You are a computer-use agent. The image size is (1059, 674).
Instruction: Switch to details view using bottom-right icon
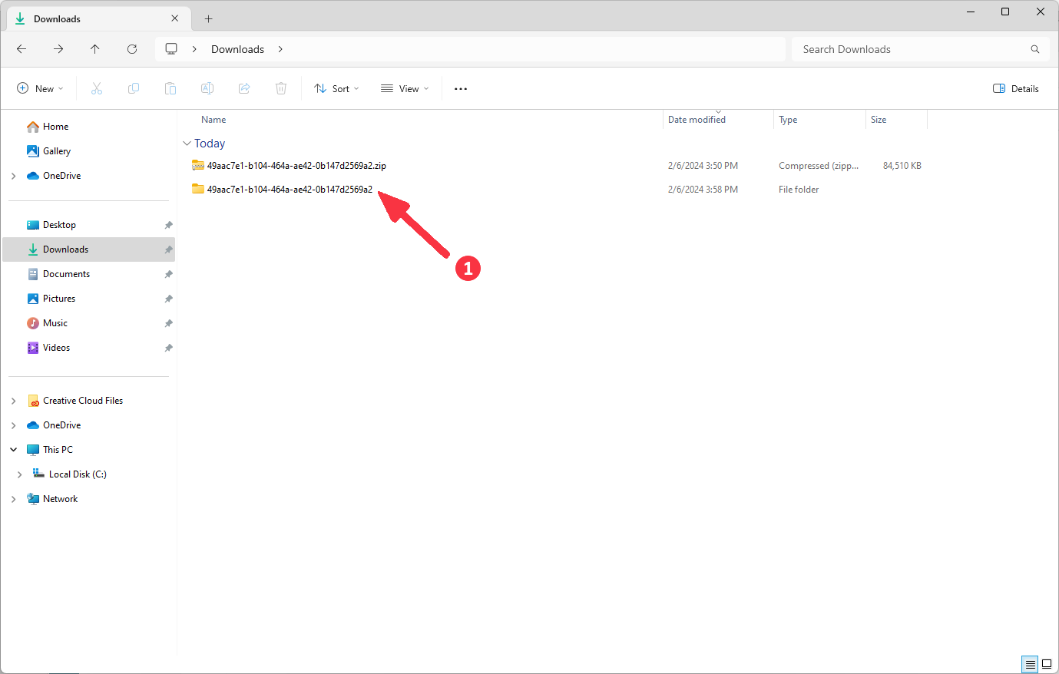tap(1030, 664)
